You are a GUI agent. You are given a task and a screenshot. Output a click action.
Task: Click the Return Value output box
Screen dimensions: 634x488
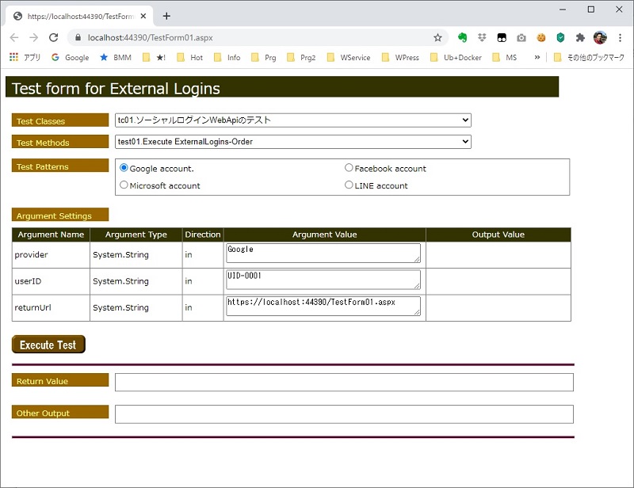click(x=344, y=382)
